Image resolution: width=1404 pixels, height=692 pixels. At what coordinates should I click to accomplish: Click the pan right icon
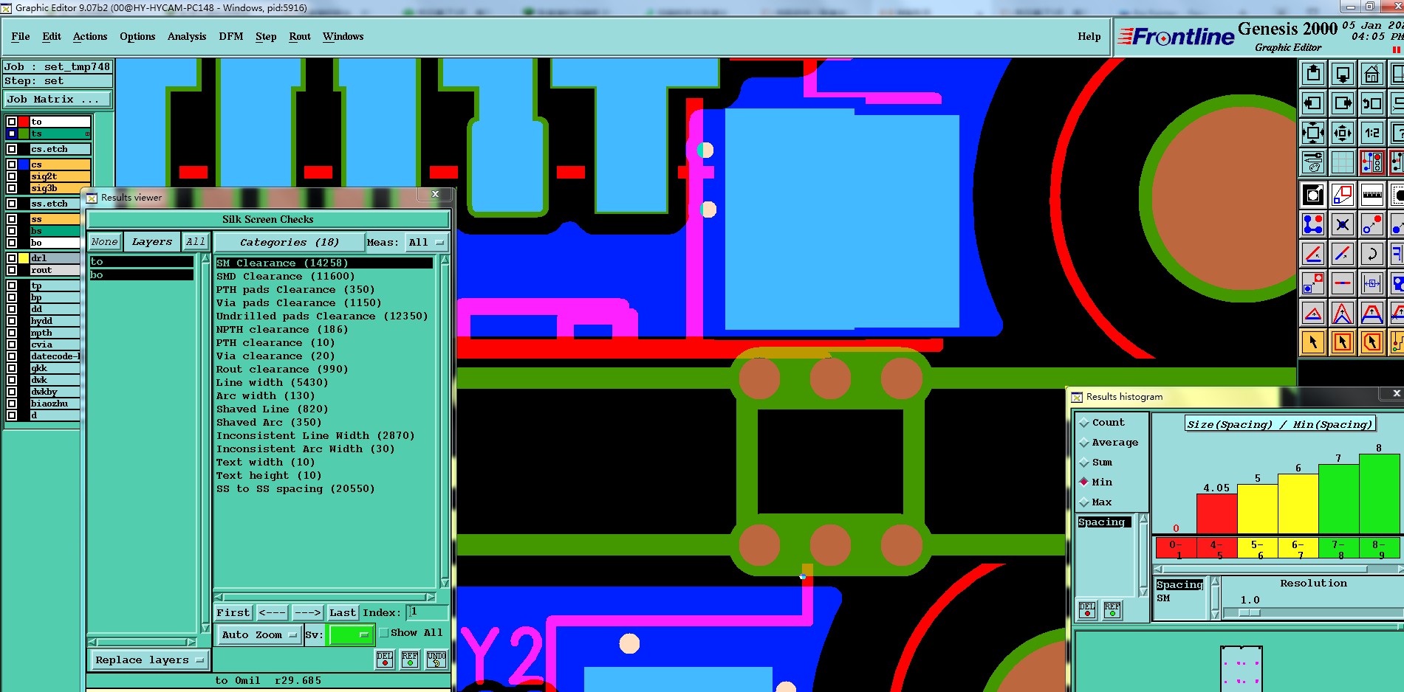point(1343,103)
